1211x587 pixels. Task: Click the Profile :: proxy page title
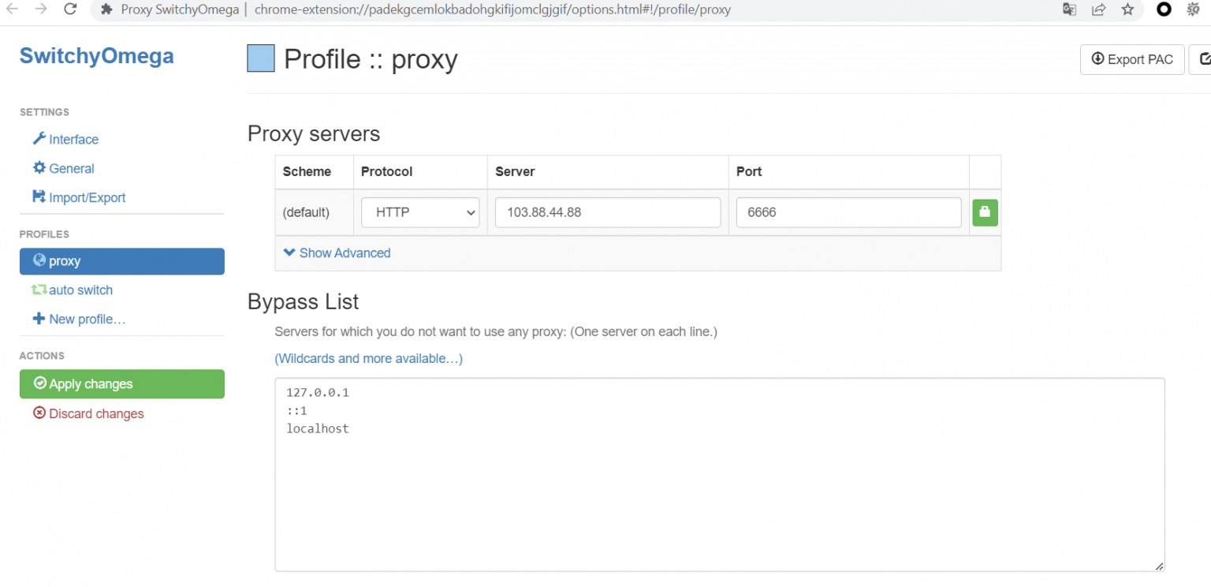point(371,59)
